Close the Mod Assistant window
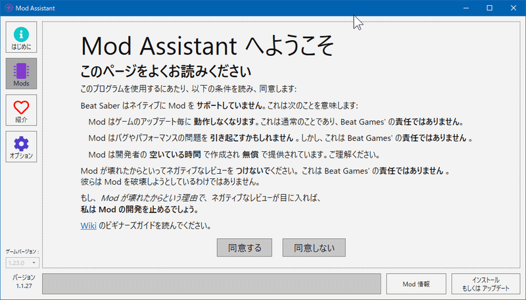The width and height of the screenshot is (526, 300). click(x=514, y=8)
